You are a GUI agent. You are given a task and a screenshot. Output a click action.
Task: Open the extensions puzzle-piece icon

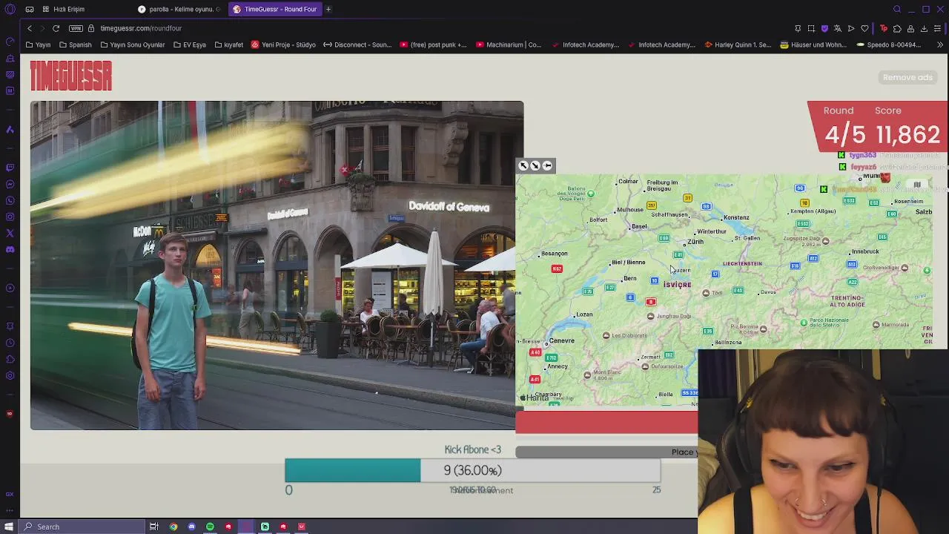(x=897, y=28)
